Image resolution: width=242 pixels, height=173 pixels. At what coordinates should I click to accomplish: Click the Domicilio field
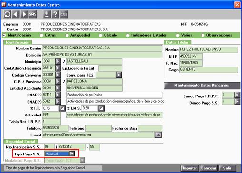(102, 55)
